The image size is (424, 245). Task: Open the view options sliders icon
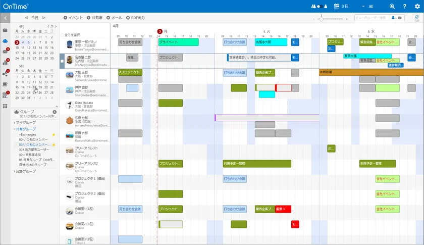[x=370, y=6]
